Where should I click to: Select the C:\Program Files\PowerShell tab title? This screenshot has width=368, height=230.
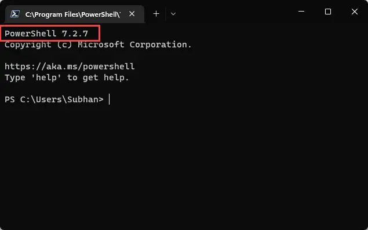coord(73,14)
